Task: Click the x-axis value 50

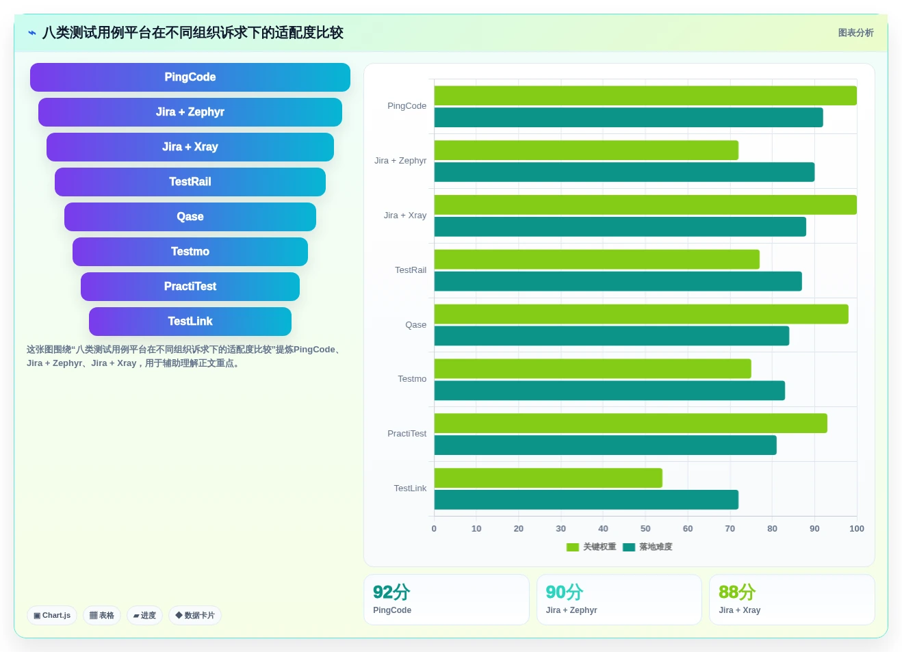Action: point(645,529)
